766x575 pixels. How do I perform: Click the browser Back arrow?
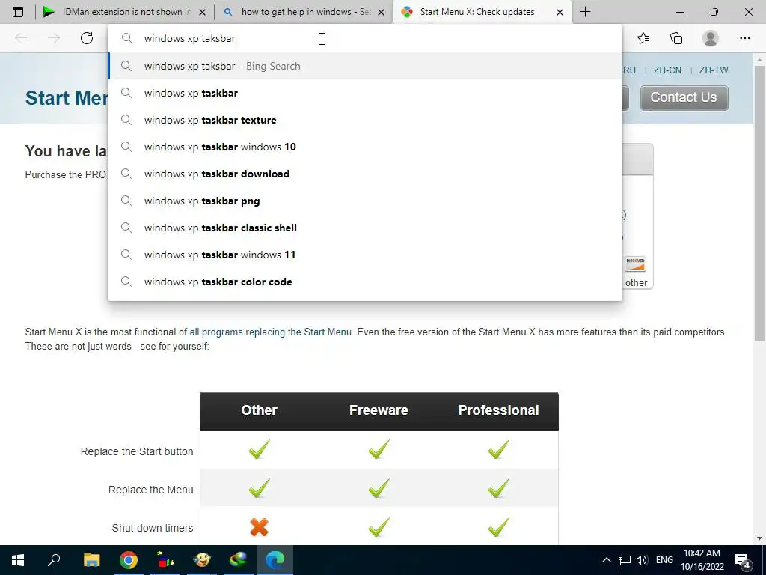click(x=21, y=38)
